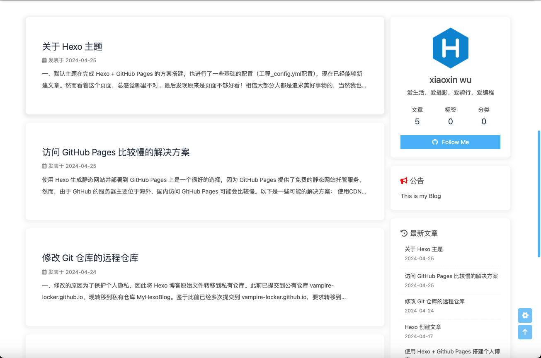Open 修改 Git 仓库的远程仓库 in recent posts sidebar
The image size is (541, 358).
pos(434,301)
